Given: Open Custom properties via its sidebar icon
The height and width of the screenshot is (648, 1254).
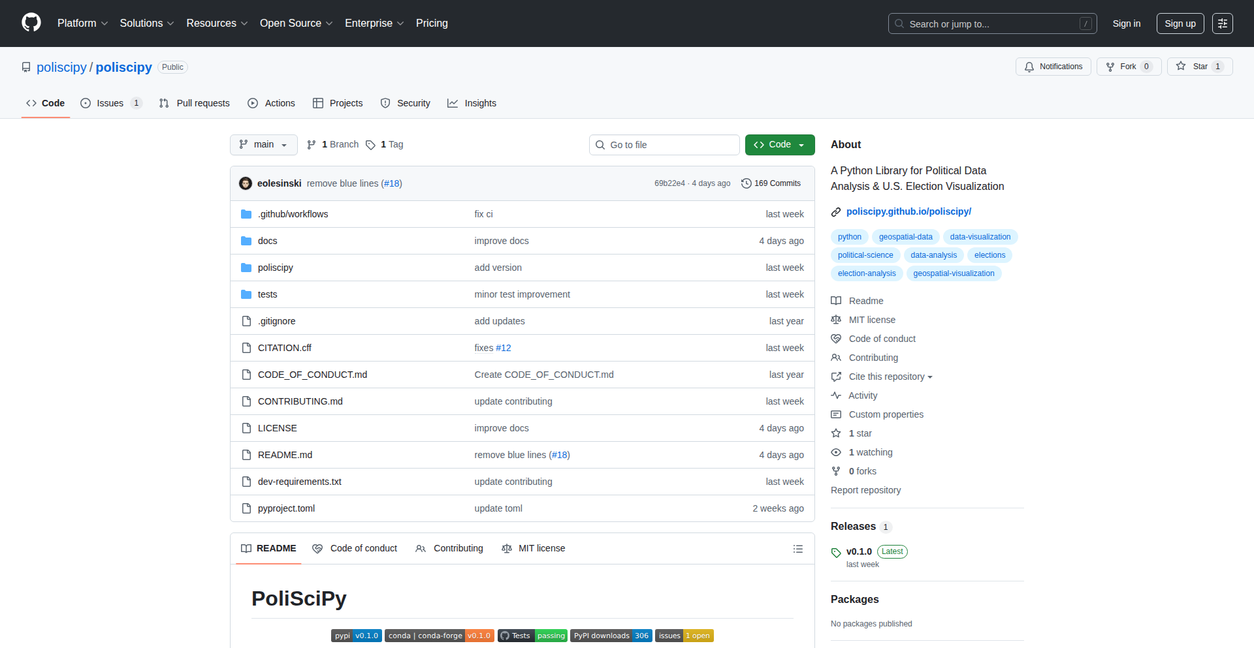Looking at the screenshot, I should click(837, 414).
